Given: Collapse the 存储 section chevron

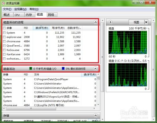Looking at the screenshot, I should [95, 115].
